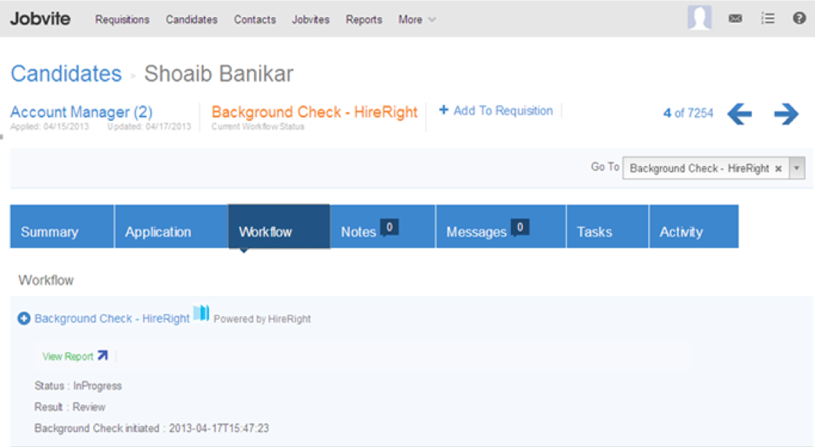The height and width of the screenshot is (447, 815).
Task: Open the mail envelope icon
Action: coord(735,19)
